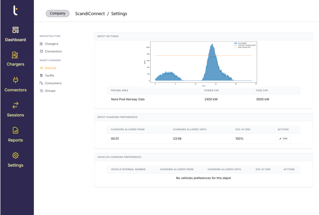Go to Sessions via the arrows icon
319x215 pixels.
[15, 105]
